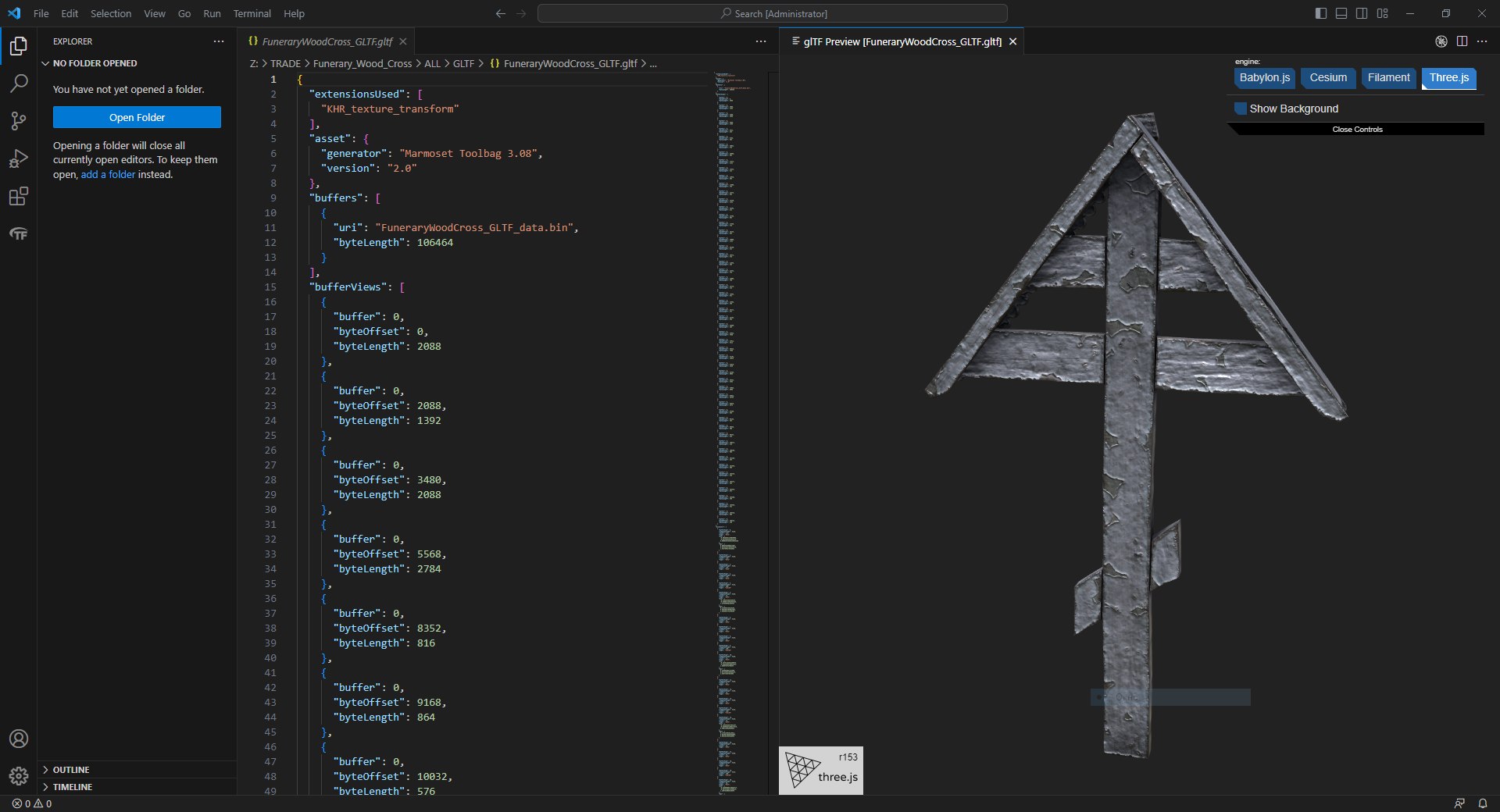Open the Accounts menu icon

pyautogui.click(x=19, y=739)
